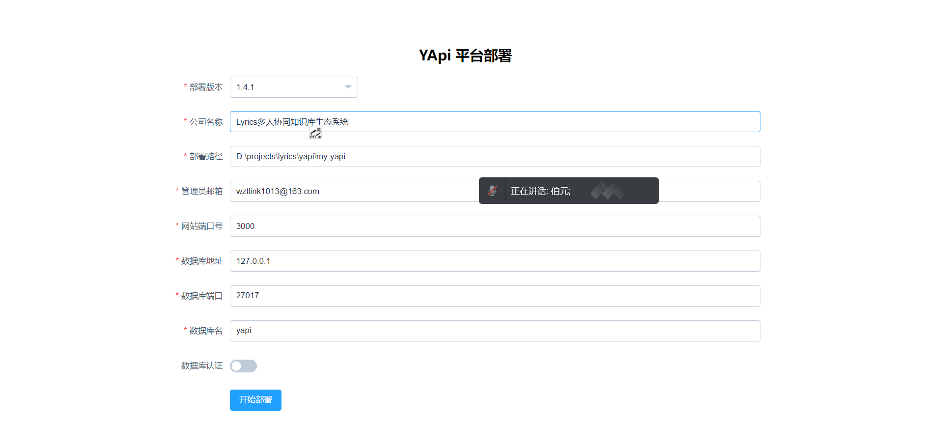Viewport: 925px width, 423px height.
Task: Click the 数据库名 field containing yapi
Action: (495, 331)
